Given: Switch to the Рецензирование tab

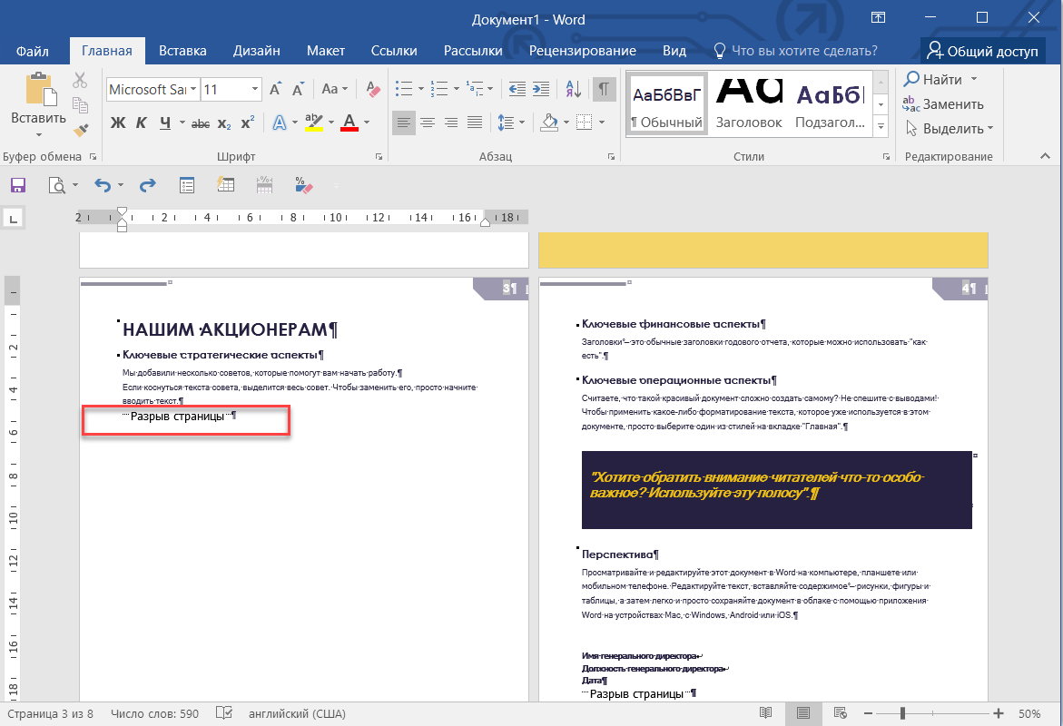Looking at the screenshot, I should pyautogui.click(x=583, y=51).
